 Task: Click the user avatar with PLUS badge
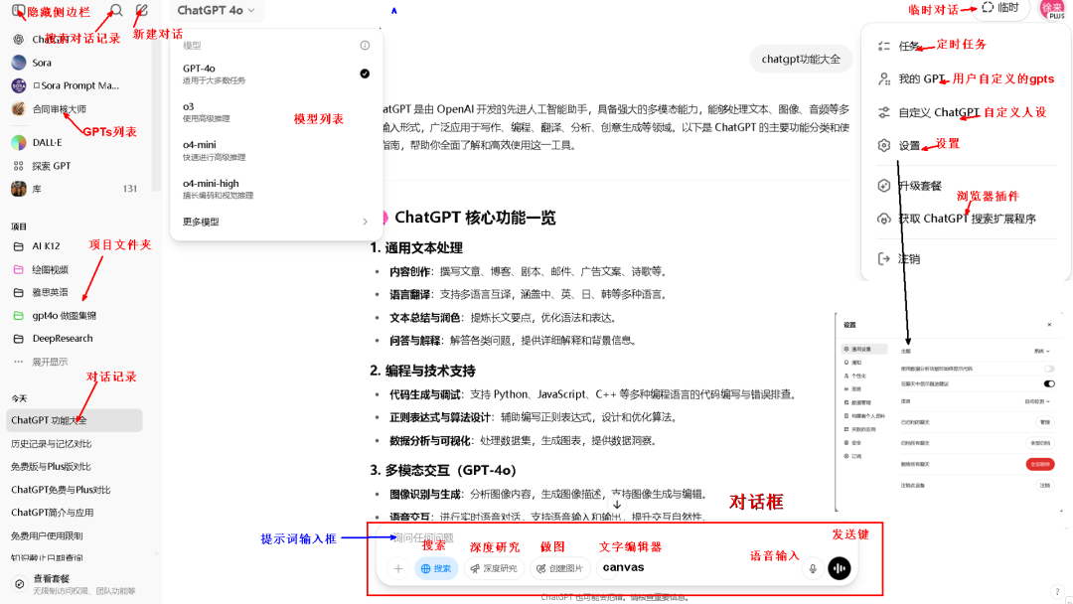[x=1053, y=9]
